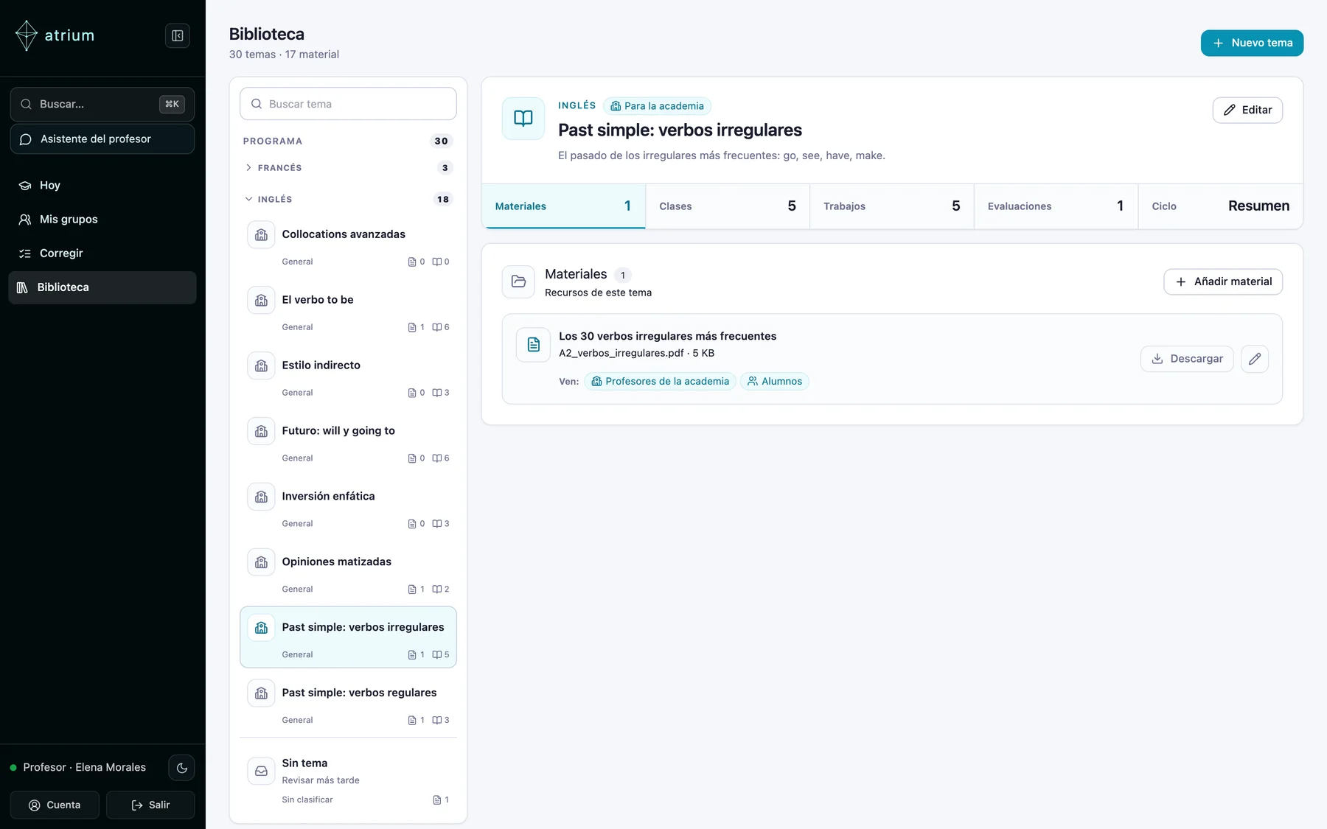This screenshot has height=829, width=1327.
Task: Click the Profesores de la academia tag
Action: point(660,381)
